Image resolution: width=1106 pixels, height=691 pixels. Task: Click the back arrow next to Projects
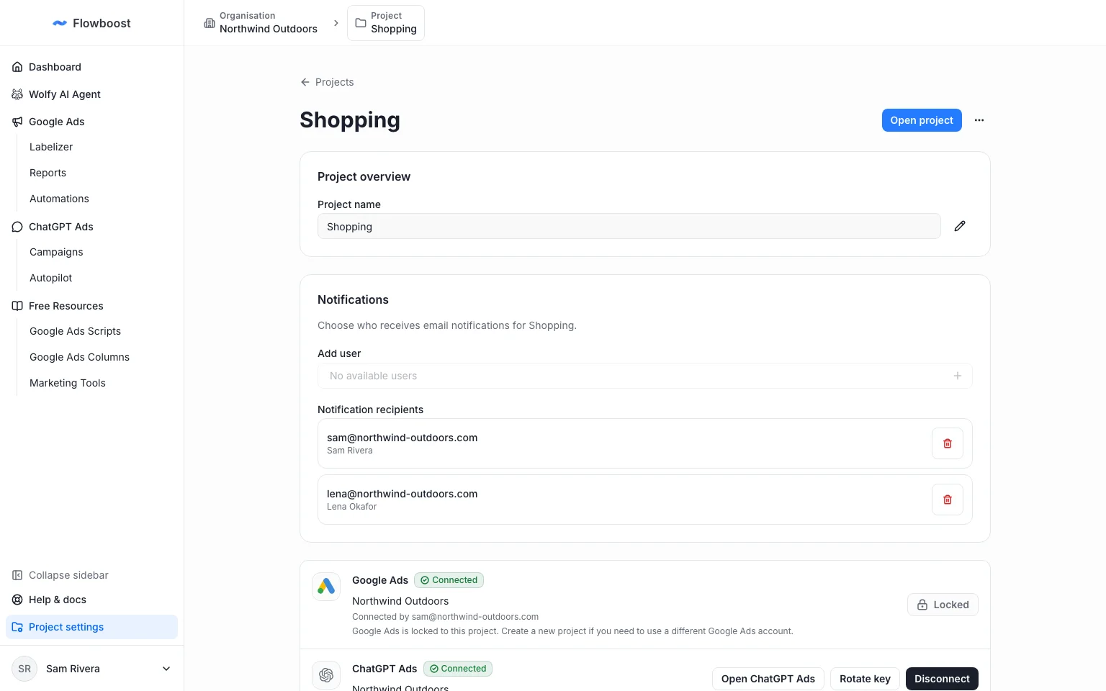[x=305, y=82]
